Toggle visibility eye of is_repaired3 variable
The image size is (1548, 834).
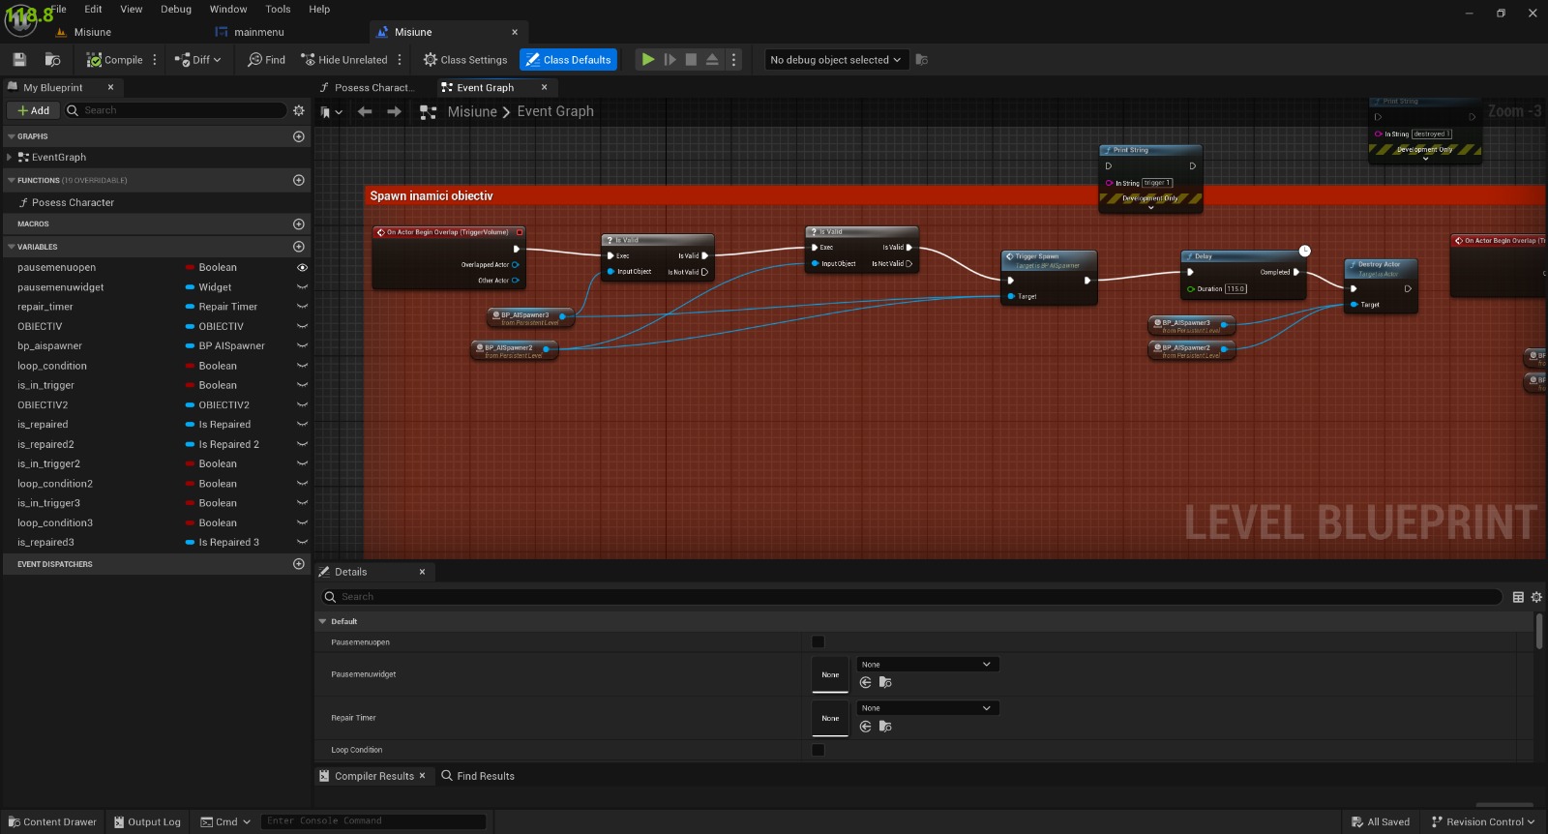[302, 542]
